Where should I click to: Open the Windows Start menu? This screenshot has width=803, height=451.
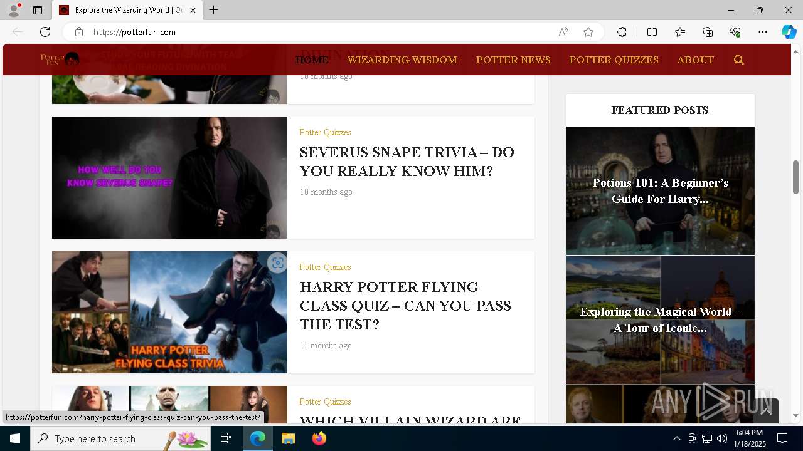(x=15, y=438)
